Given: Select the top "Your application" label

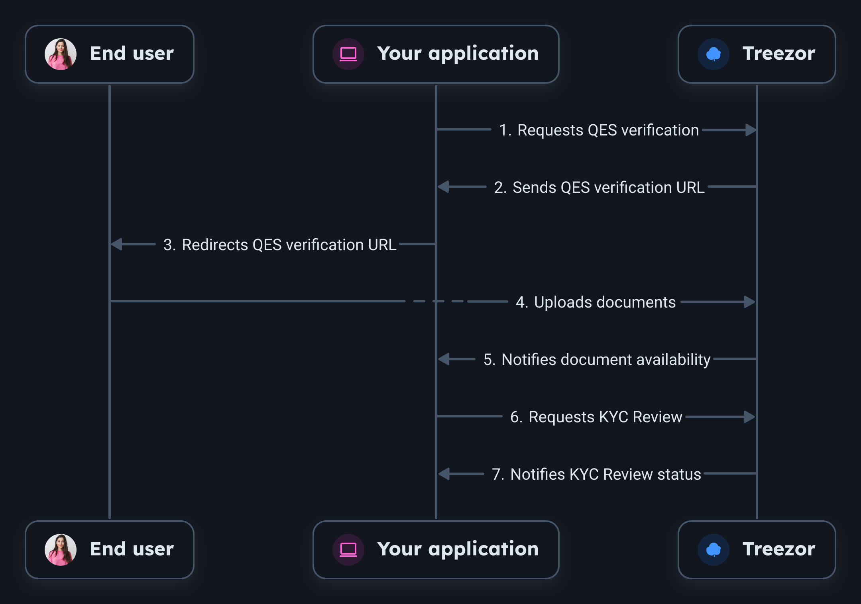Looking at the screenshot, I should tap(458, 55).
